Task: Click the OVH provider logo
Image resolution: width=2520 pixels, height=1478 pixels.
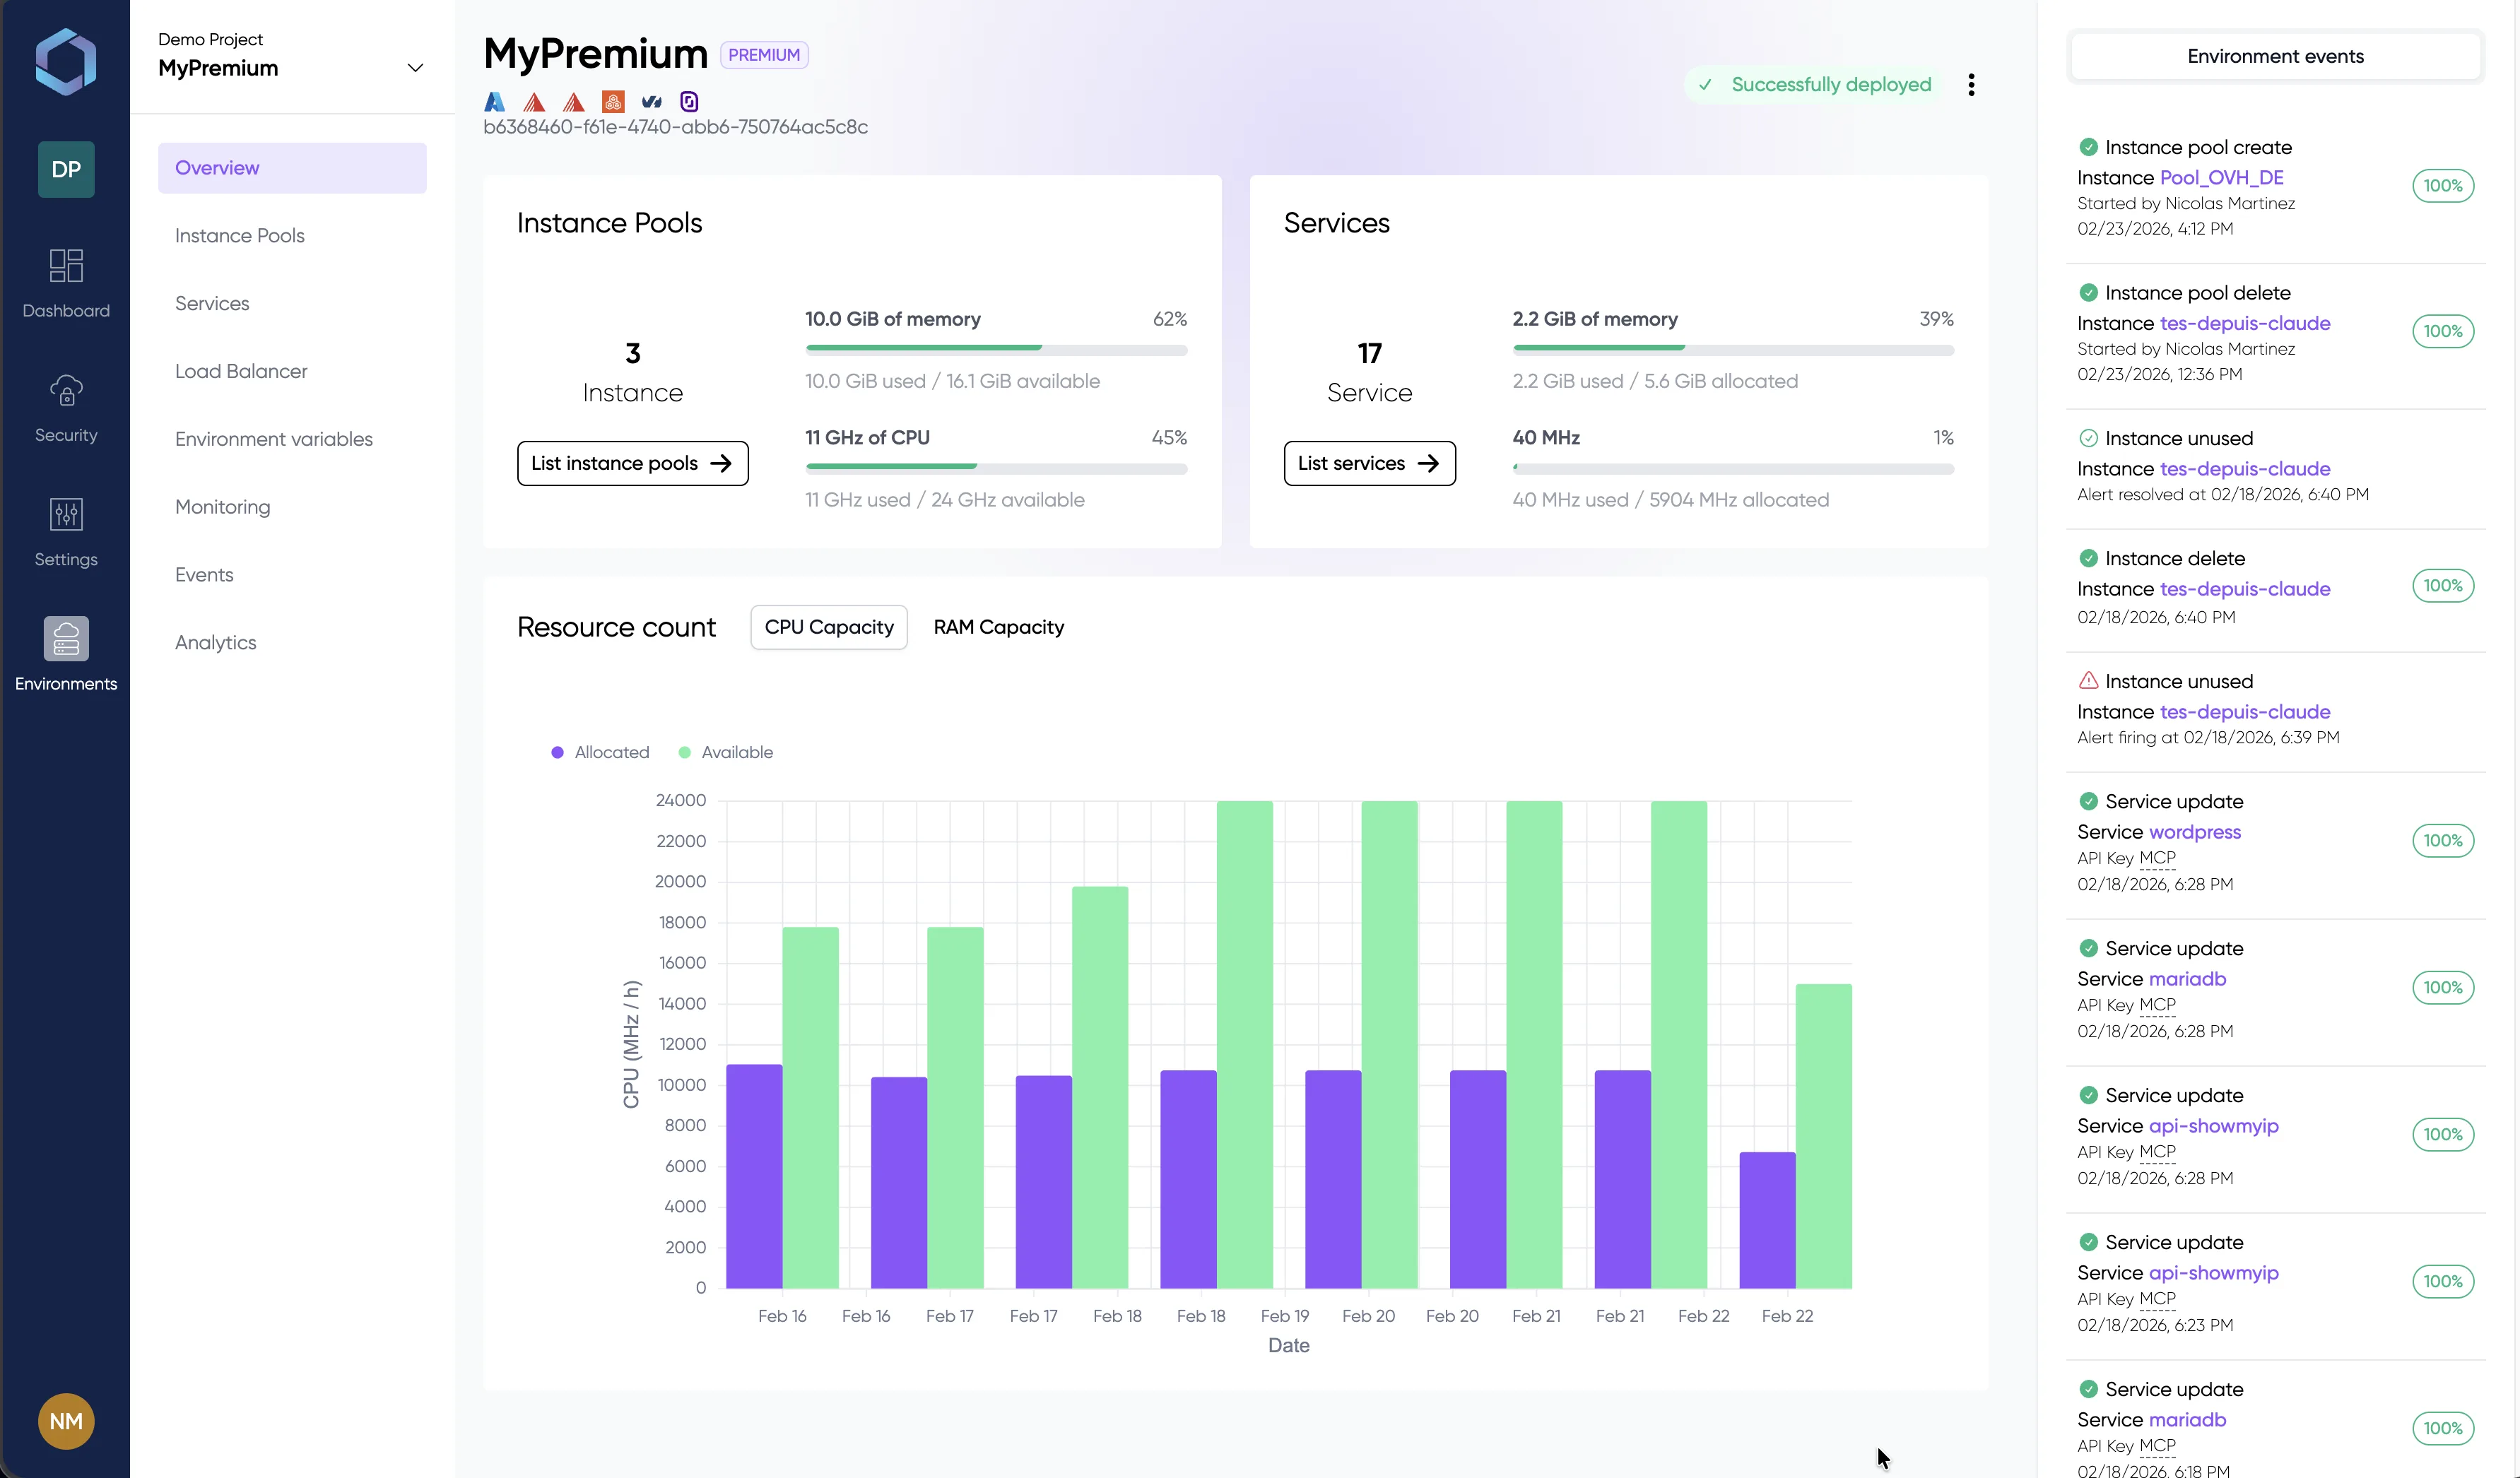Action: tap(651, 102)
